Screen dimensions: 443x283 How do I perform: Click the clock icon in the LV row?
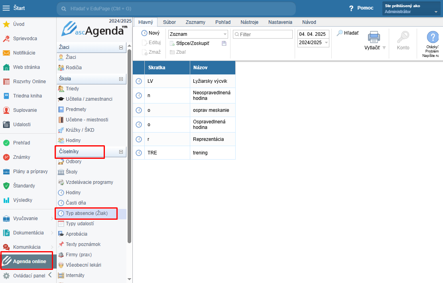tap(139, 81)
